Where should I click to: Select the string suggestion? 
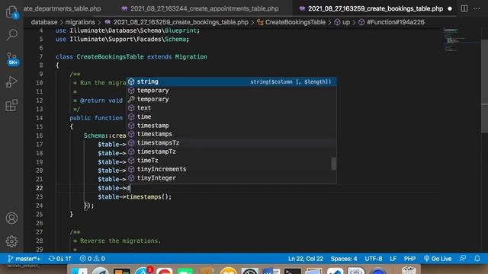pyautogui.click(x=231, y=81)
